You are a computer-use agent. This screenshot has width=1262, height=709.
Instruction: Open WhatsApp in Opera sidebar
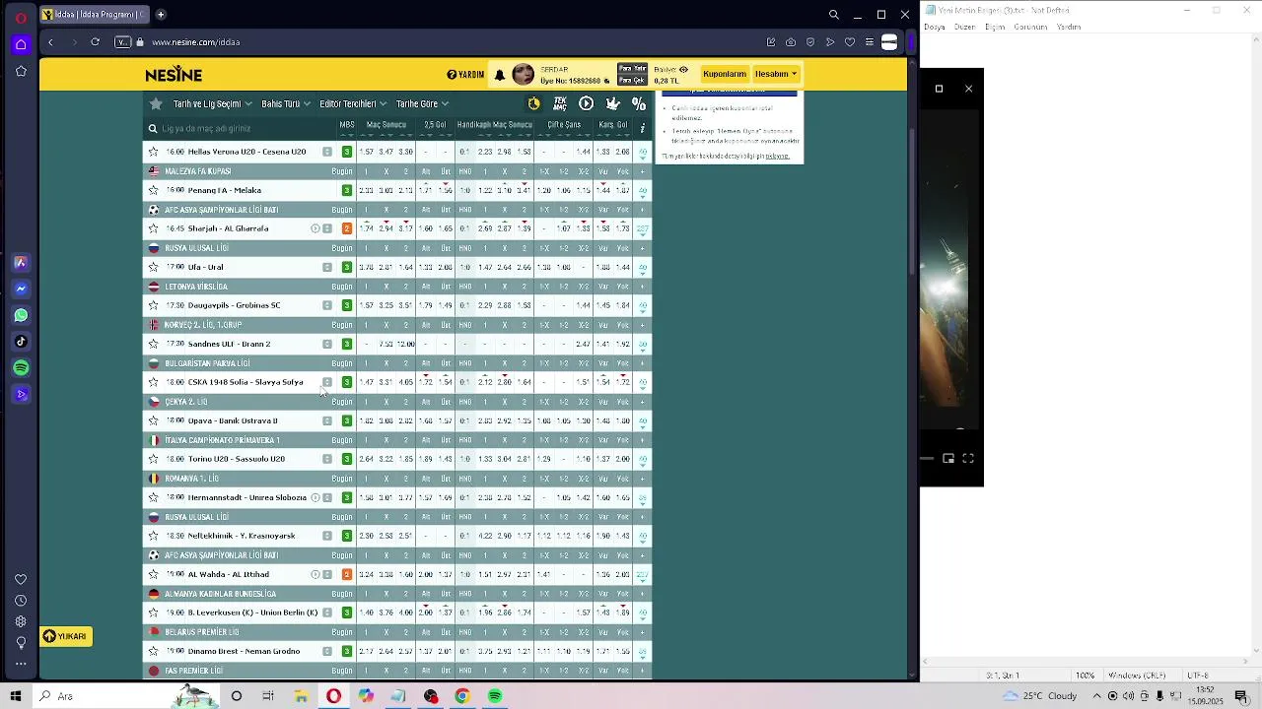click(x=21, y=315)
